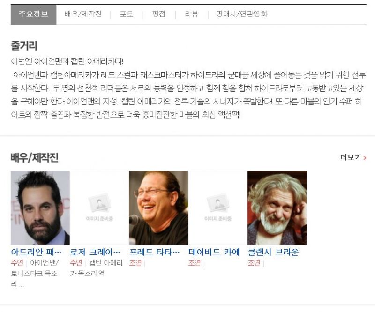This screenshot has height=312, width=375.
Task: Click the 배우/제작진 section heading
Action: tap(34, 157)
